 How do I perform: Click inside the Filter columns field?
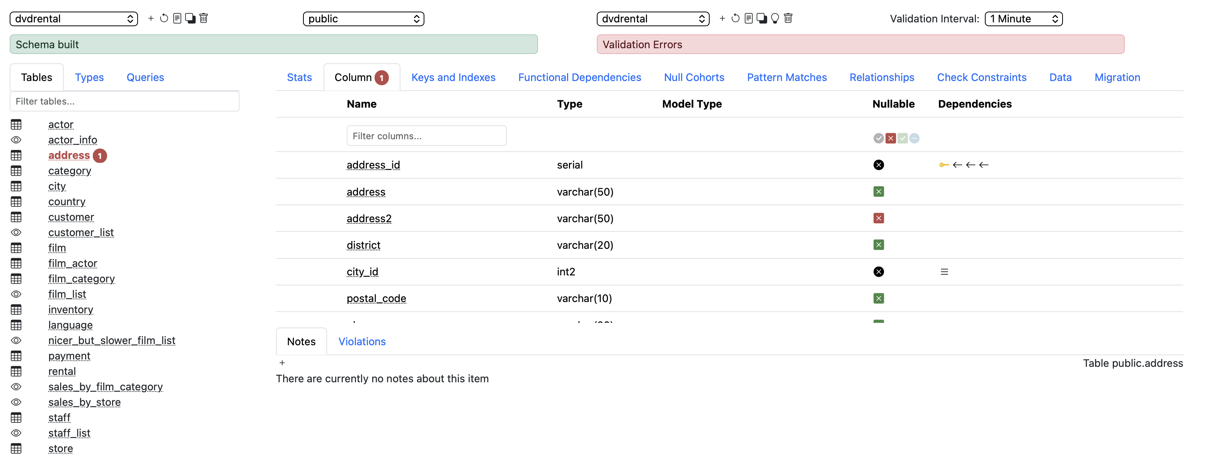point(426,136)
